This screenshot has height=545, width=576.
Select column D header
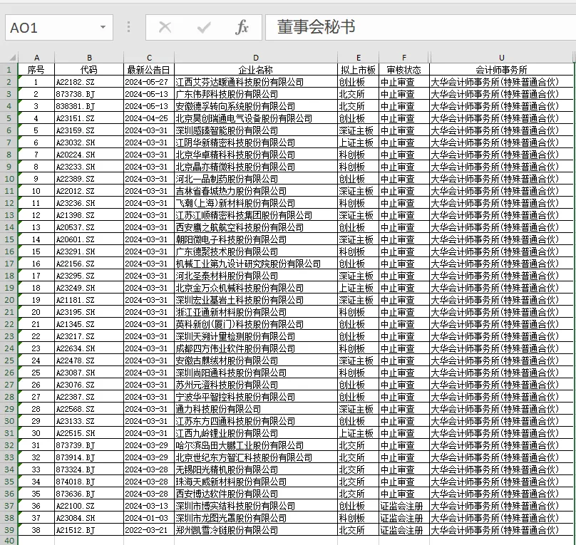click(x=256, y=58)
